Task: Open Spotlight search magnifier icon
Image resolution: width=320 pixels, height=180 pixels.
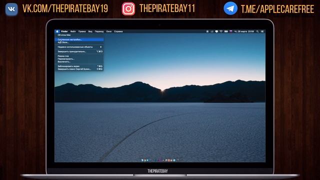Action: click(257, 31)
